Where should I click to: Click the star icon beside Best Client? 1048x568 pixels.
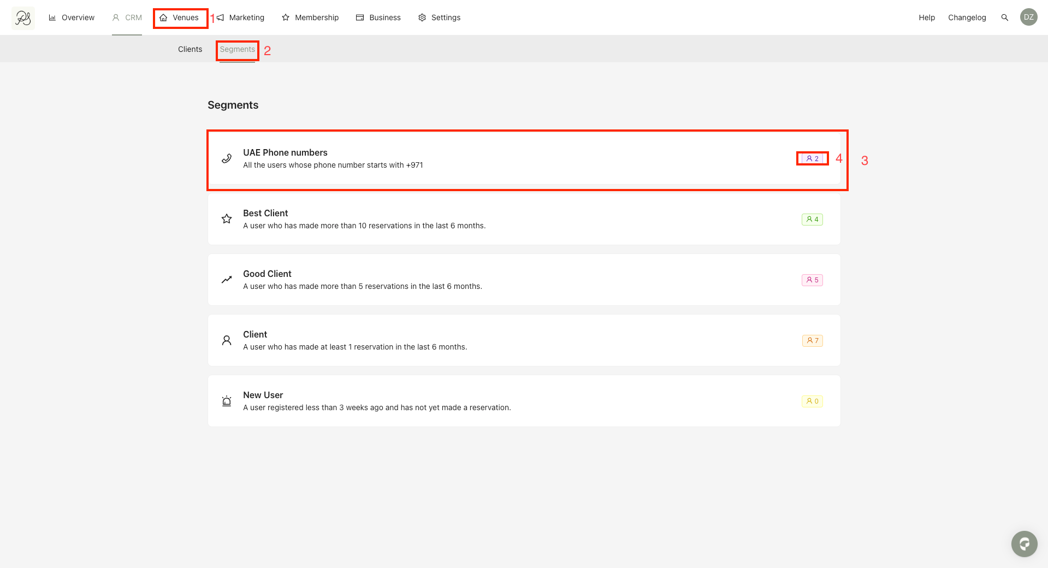pyautogui.click(x=227, y=219)
